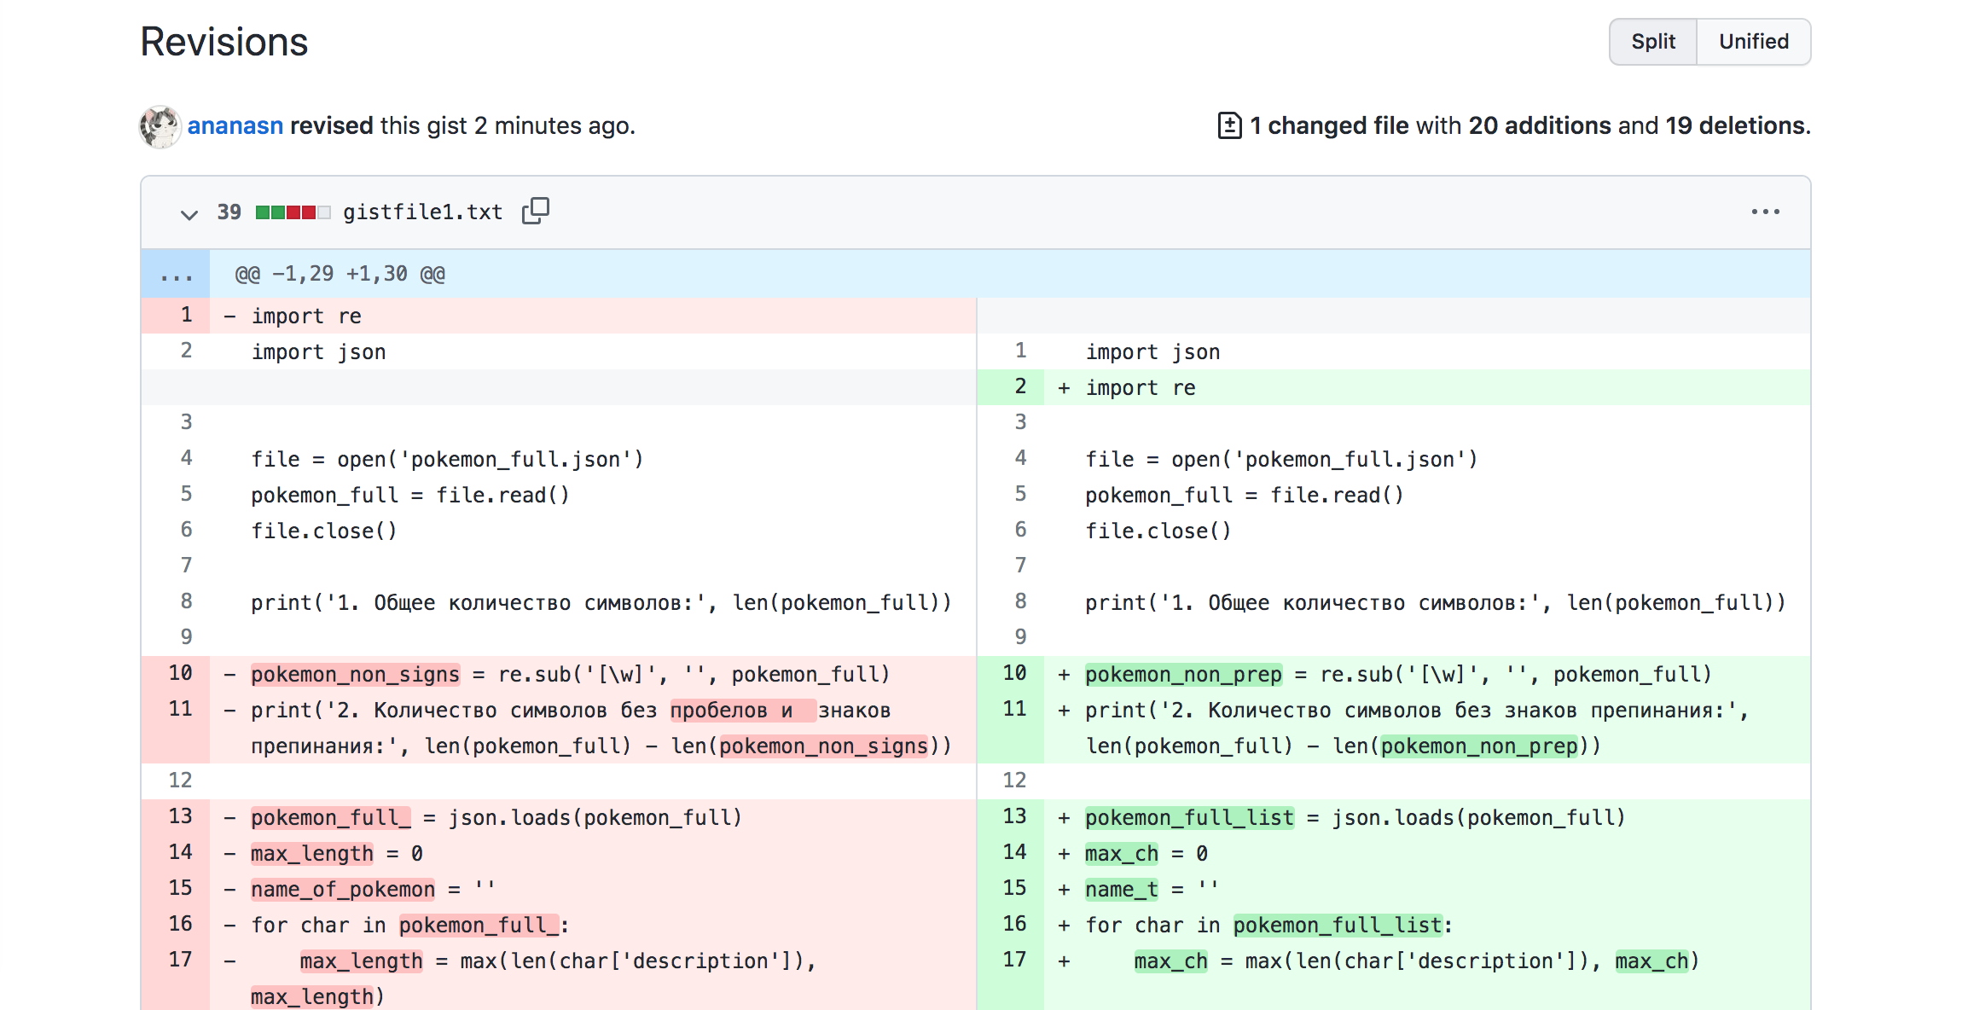Viewport: 1962px width, 1010px height.
Task: Click the Revisions page heading
Action: click(223, 41)
